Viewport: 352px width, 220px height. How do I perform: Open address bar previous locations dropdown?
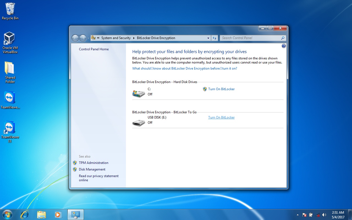[x=208, y=38]
